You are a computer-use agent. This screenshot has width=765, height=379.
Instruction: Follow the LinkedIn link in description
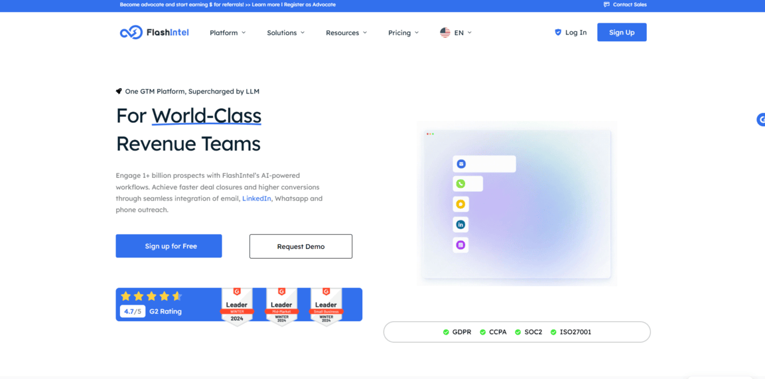(x=256, y=198)
